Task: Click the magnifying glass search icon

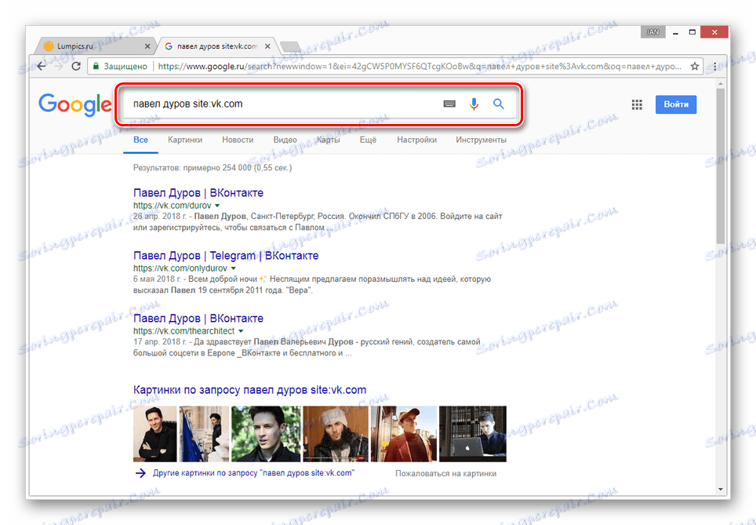Action: coord(499,104)
